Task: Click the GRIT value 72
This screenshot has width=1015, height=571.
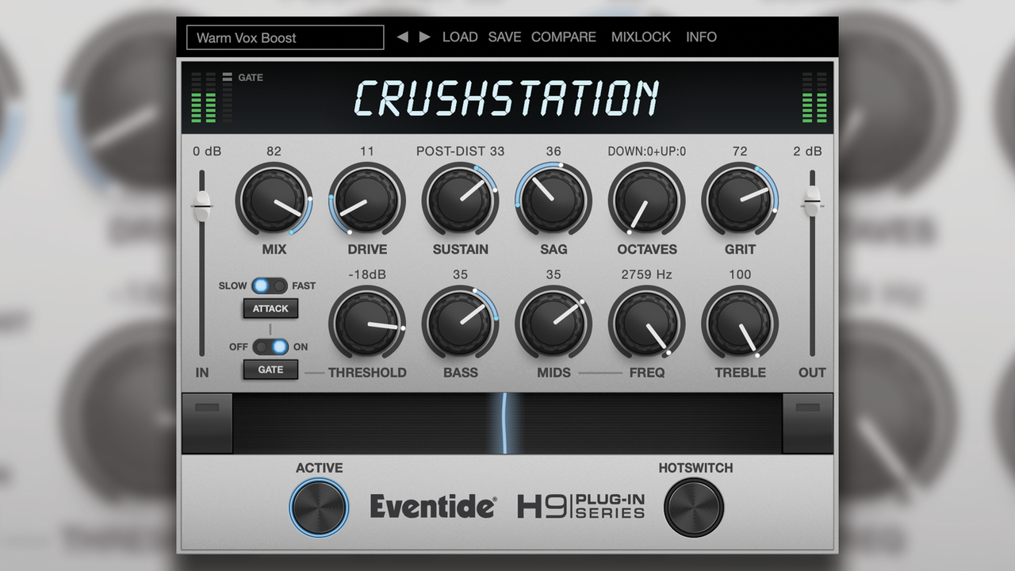Action: [x=740, y=151]
